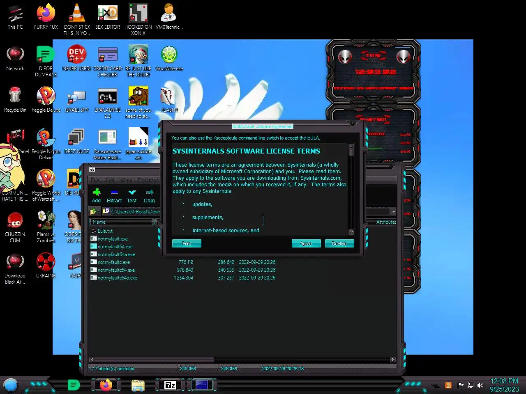Open the taskbar clock

pos(504,385)
